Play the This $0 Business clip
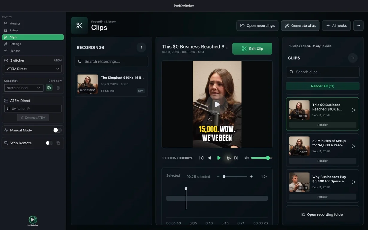Viewport: 368px width, 230px height. (353, 110)
